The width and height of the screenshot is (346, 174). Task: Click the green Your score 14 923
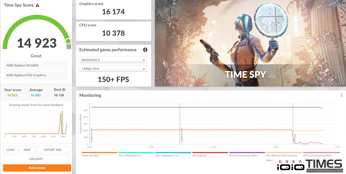(12, 95)
